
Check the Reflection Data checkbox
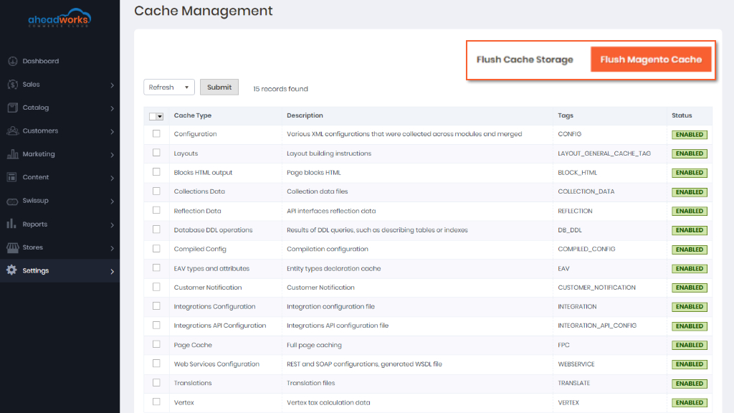156,210
